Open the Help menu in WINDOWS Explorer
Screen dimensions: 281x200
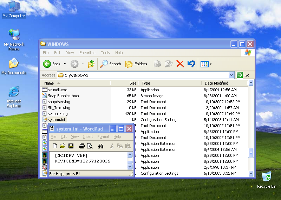119,53
